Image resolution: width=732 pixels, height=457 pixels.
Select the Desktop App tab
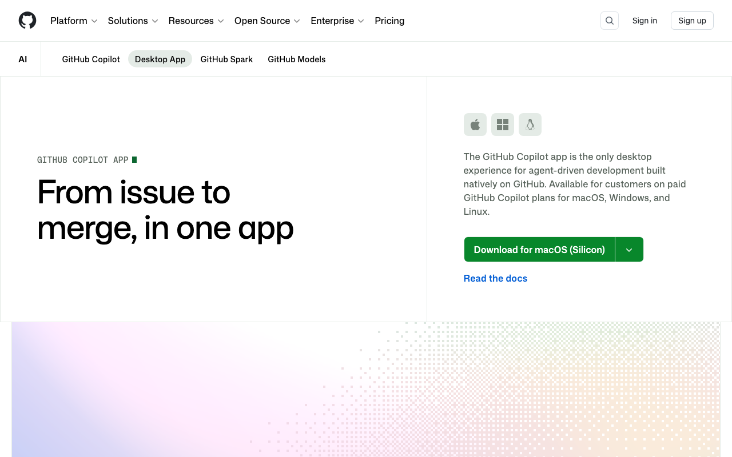click(160, 59)
